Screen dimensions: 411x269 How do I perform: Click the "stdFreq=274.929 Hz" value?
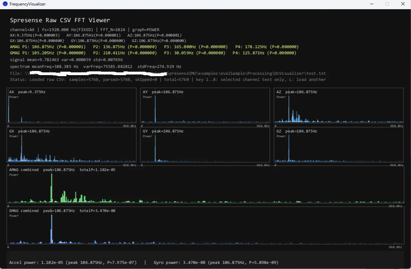pyautogui.click(x=159, y=67)
